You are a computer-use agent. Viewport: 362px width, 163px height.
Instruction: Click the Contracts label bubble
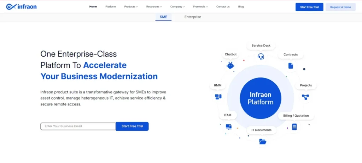291,55
